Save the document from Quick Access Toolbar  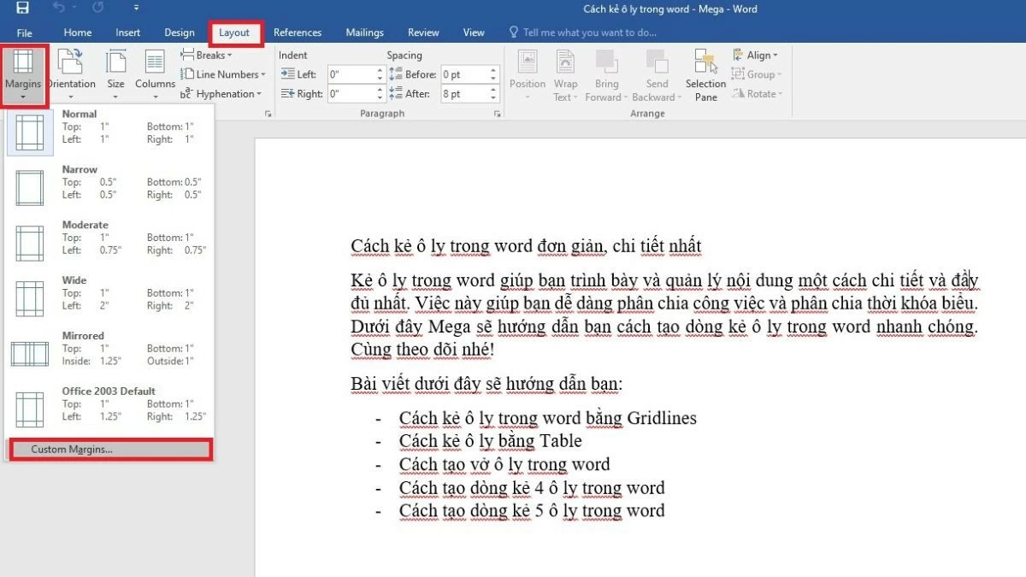(23, 9)
